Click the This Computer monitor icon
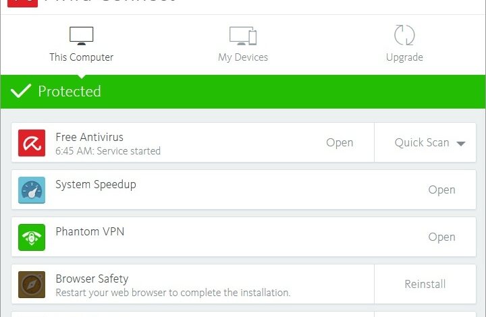Image resolution: width=486 pixels, height=317 pixels. pyautogui.click(x=81, y=36)
